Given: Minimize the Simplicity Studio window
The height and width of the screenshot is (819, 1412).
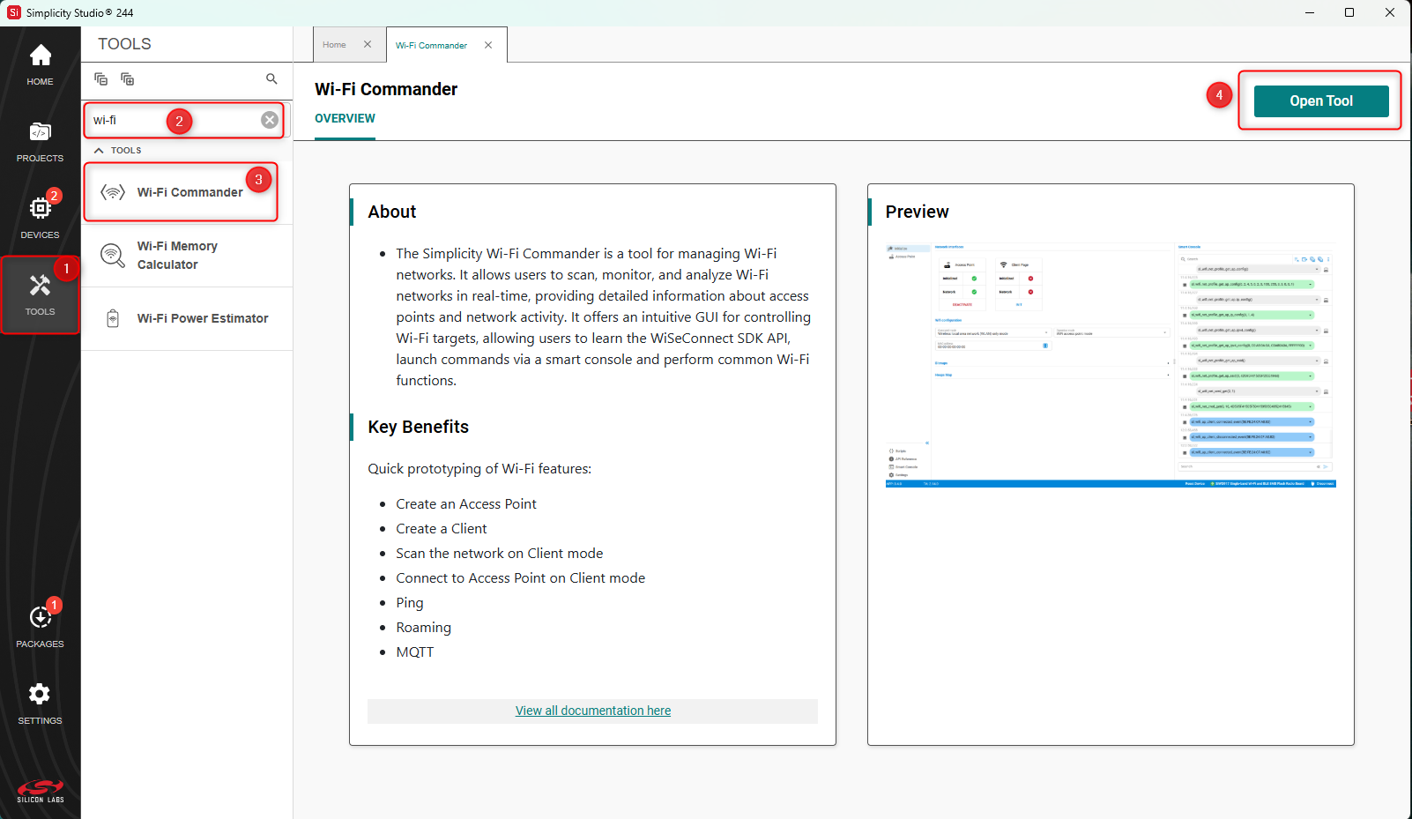Looking at the screenshot, I should [1310, 12].
